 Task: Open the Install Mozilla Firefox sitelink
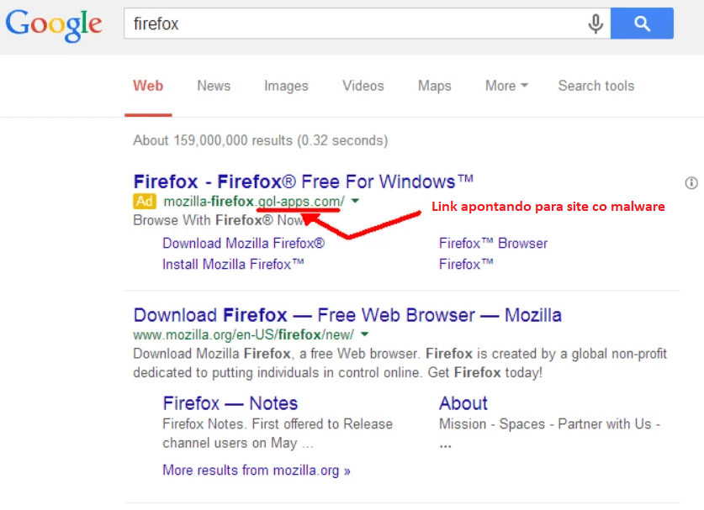click(x=233, y=264)
